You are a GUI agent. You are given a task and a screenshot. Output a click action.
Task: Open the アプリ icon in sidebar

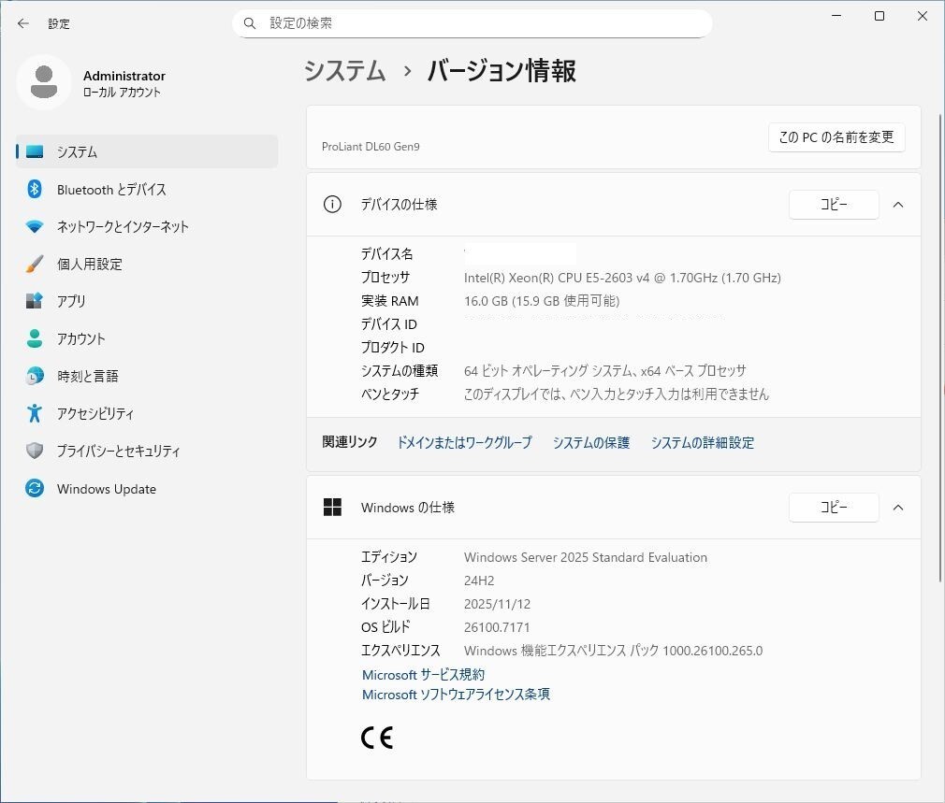tap(35, 301)
